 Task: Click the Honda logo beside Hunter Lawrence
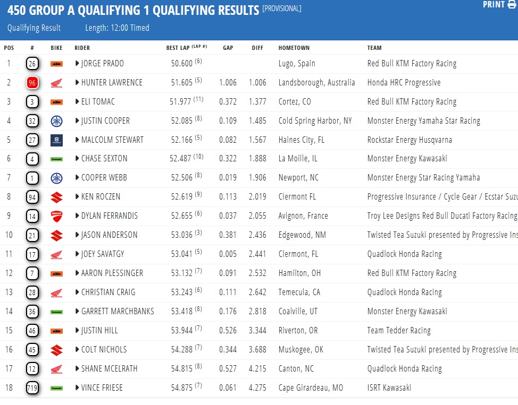[56, 83]
